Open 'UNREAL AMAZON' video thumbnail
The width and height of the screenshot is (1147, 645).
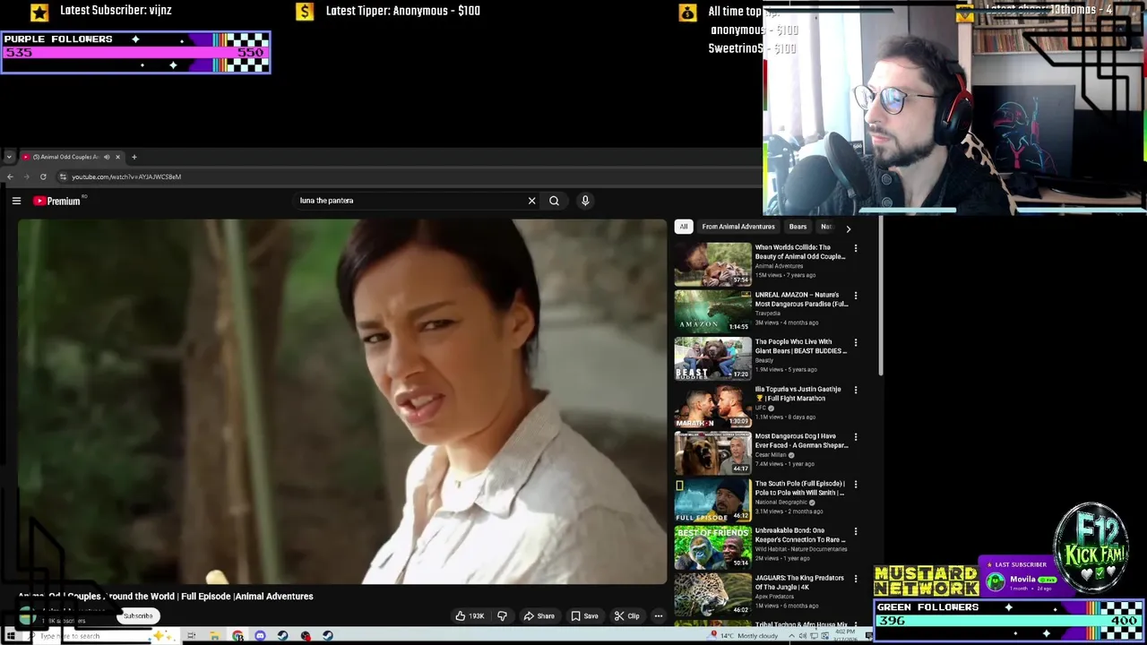[x=713, y=311]
